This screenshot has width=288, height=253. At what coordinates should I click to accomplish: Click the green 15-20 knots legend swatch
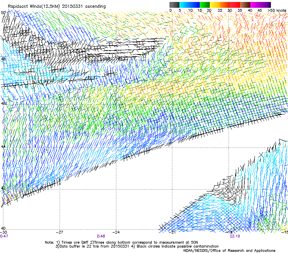tap(205, 5)
